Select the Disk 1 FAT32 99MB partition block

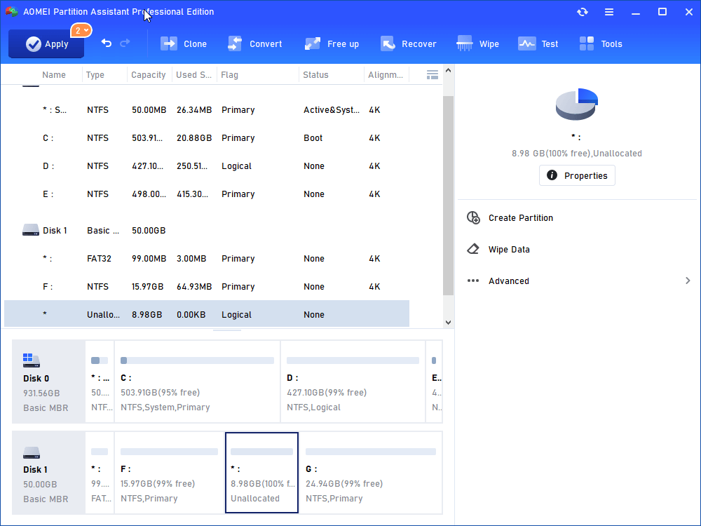point(100,473)
